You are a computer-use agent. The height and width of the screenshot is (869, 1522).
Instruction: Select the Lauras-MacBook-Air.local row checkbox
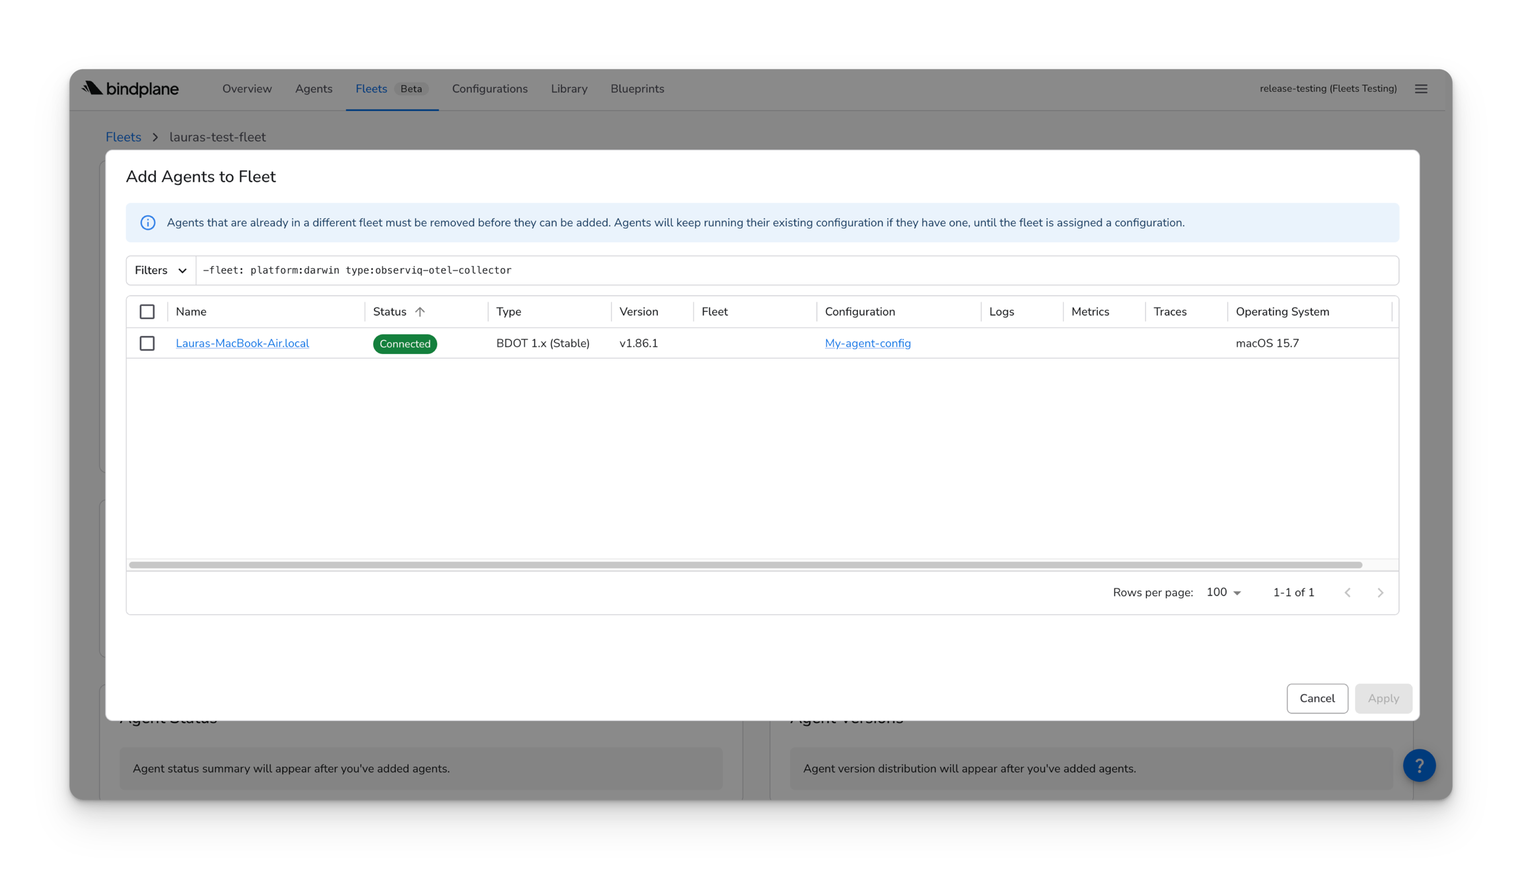[147, 343]
